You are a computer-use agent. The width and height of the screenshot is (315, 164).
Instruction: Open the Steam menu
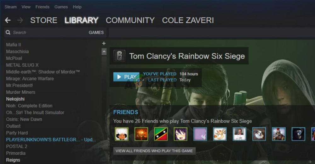[11, 7]
